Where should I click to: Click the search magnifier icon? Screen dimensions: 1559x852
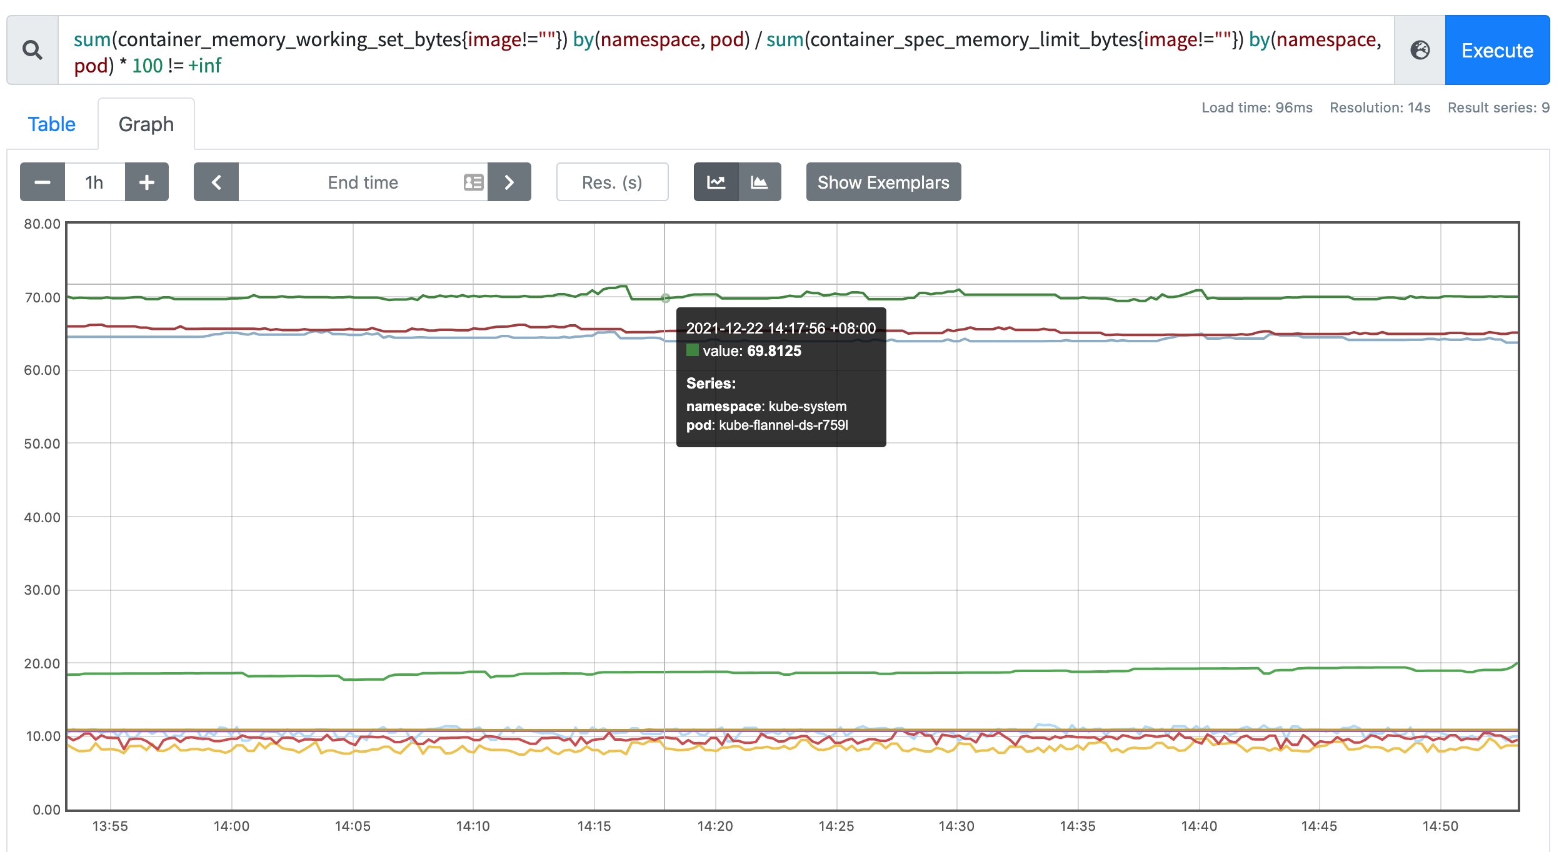pyautogui.click(x=33, y=50)
